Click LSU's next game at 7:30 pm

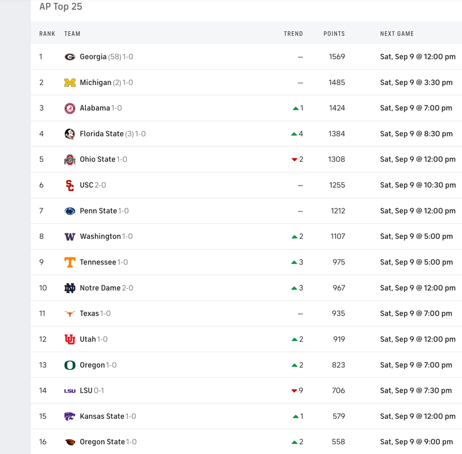point(416,391)
